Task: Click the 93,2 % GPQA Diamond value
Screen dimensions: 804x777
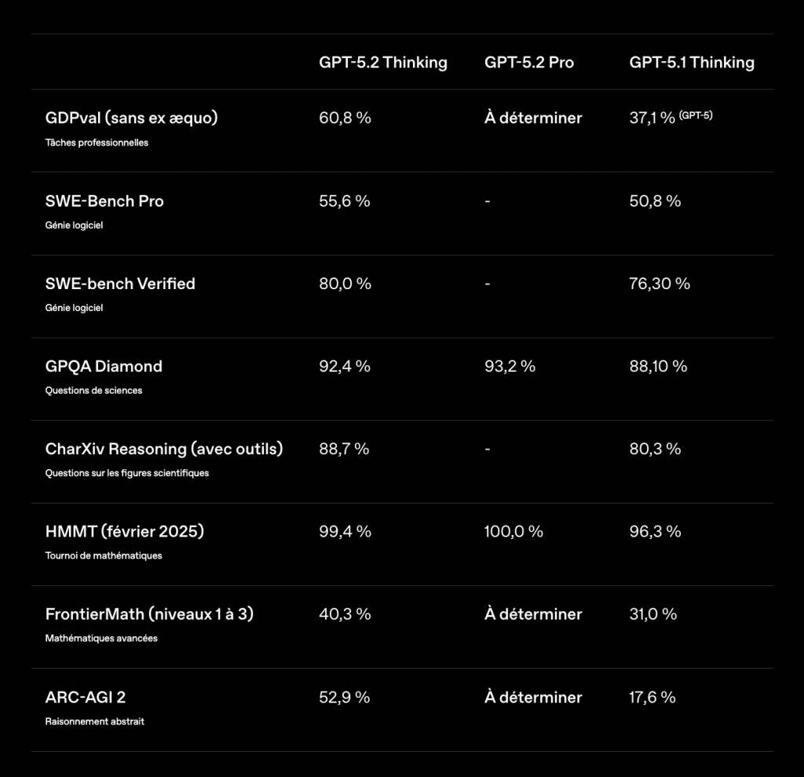Action: coord(510,366)
